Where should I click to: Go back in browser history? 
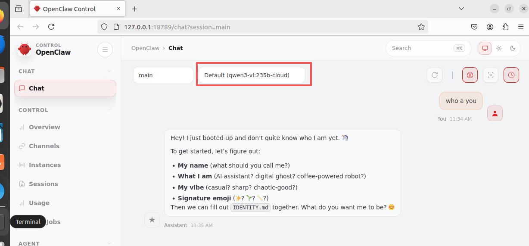20,27
